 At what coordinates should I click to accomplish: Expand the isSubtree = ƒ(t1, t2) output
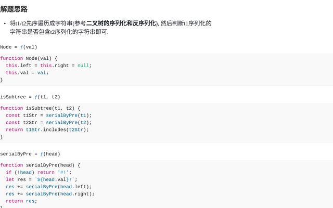30,97
